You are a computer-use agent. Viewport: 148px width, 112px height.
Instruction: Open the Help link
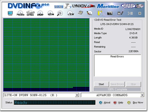[121, 103]
